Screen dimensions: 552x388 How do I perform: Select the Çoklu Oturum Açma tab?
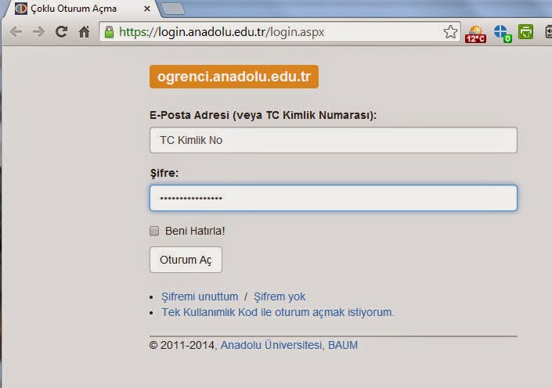pyautogui.click(x=74, y=9)
